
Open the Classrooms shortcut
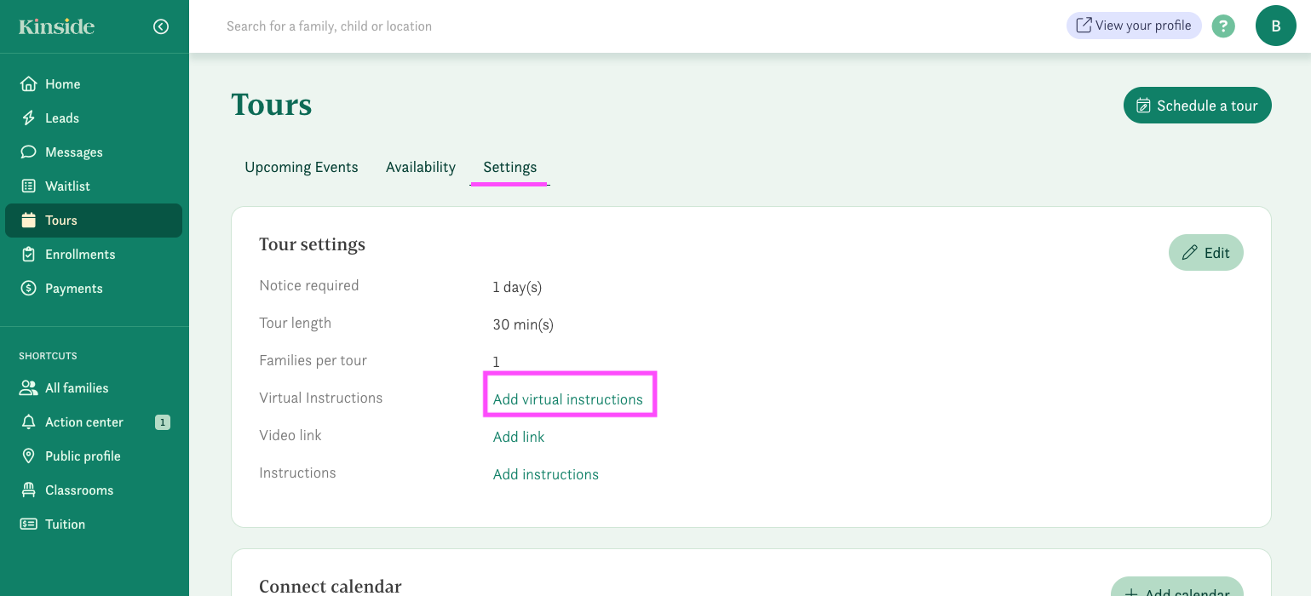point(79,490)
